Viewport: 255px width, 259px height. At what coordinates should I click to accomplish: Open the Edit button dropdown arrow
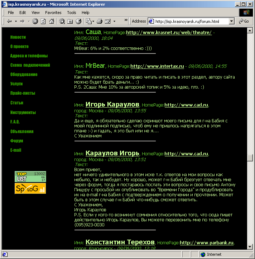(x=114, y=21)
